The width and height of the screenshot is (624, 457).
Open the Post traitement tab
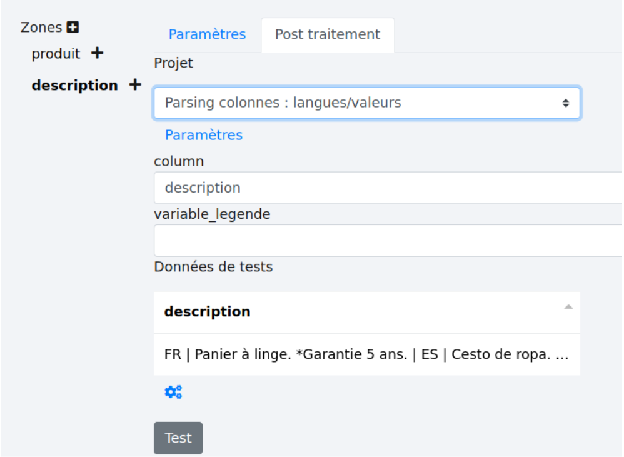(x=328, y=34)
